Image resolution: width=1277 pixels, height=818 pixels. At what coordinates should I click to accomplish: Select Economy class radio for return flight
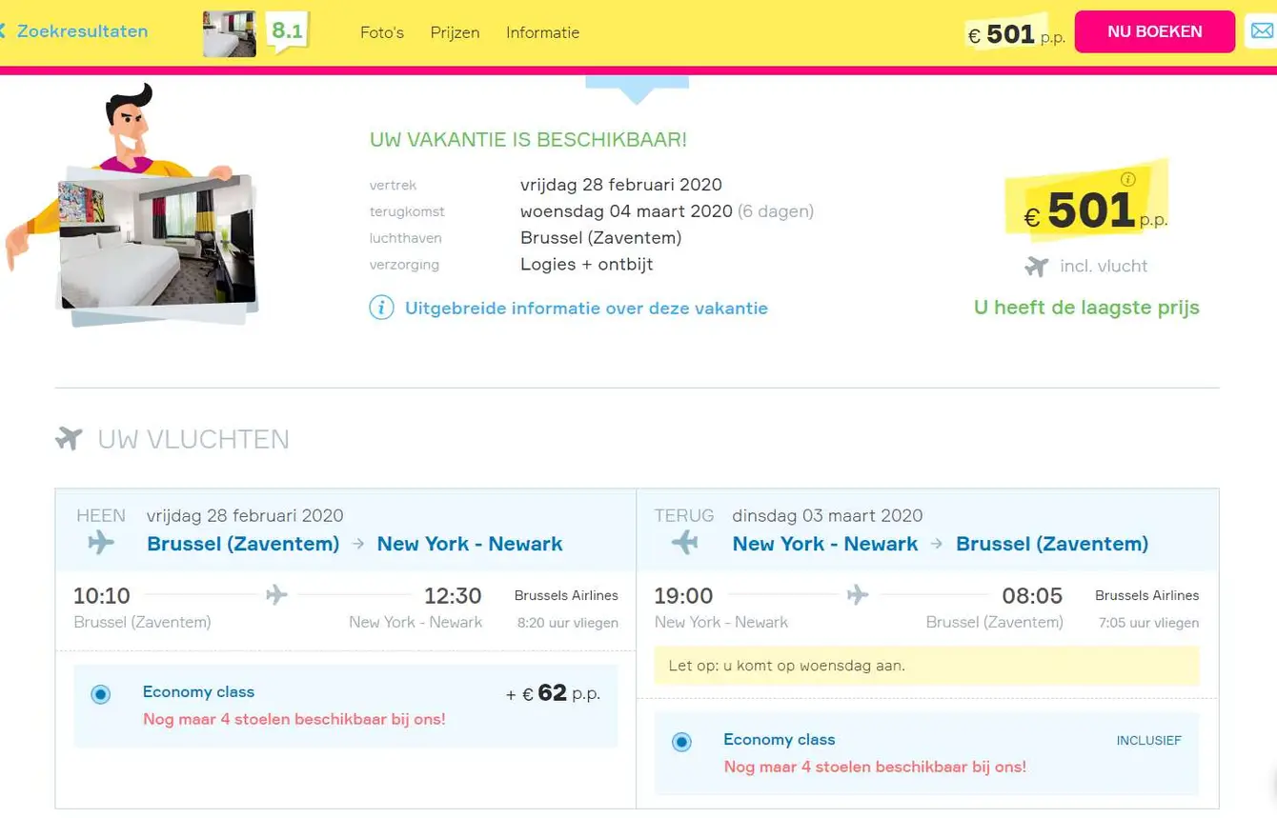click(x=681, y=742)
